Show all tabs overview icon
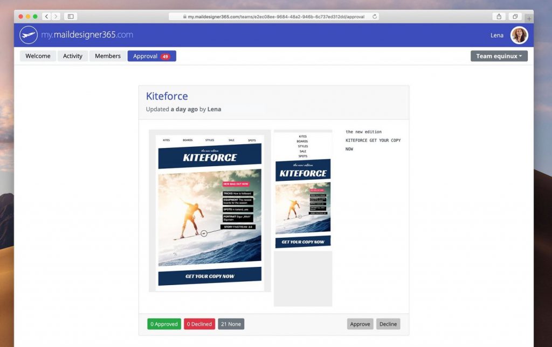 (515, 17)
